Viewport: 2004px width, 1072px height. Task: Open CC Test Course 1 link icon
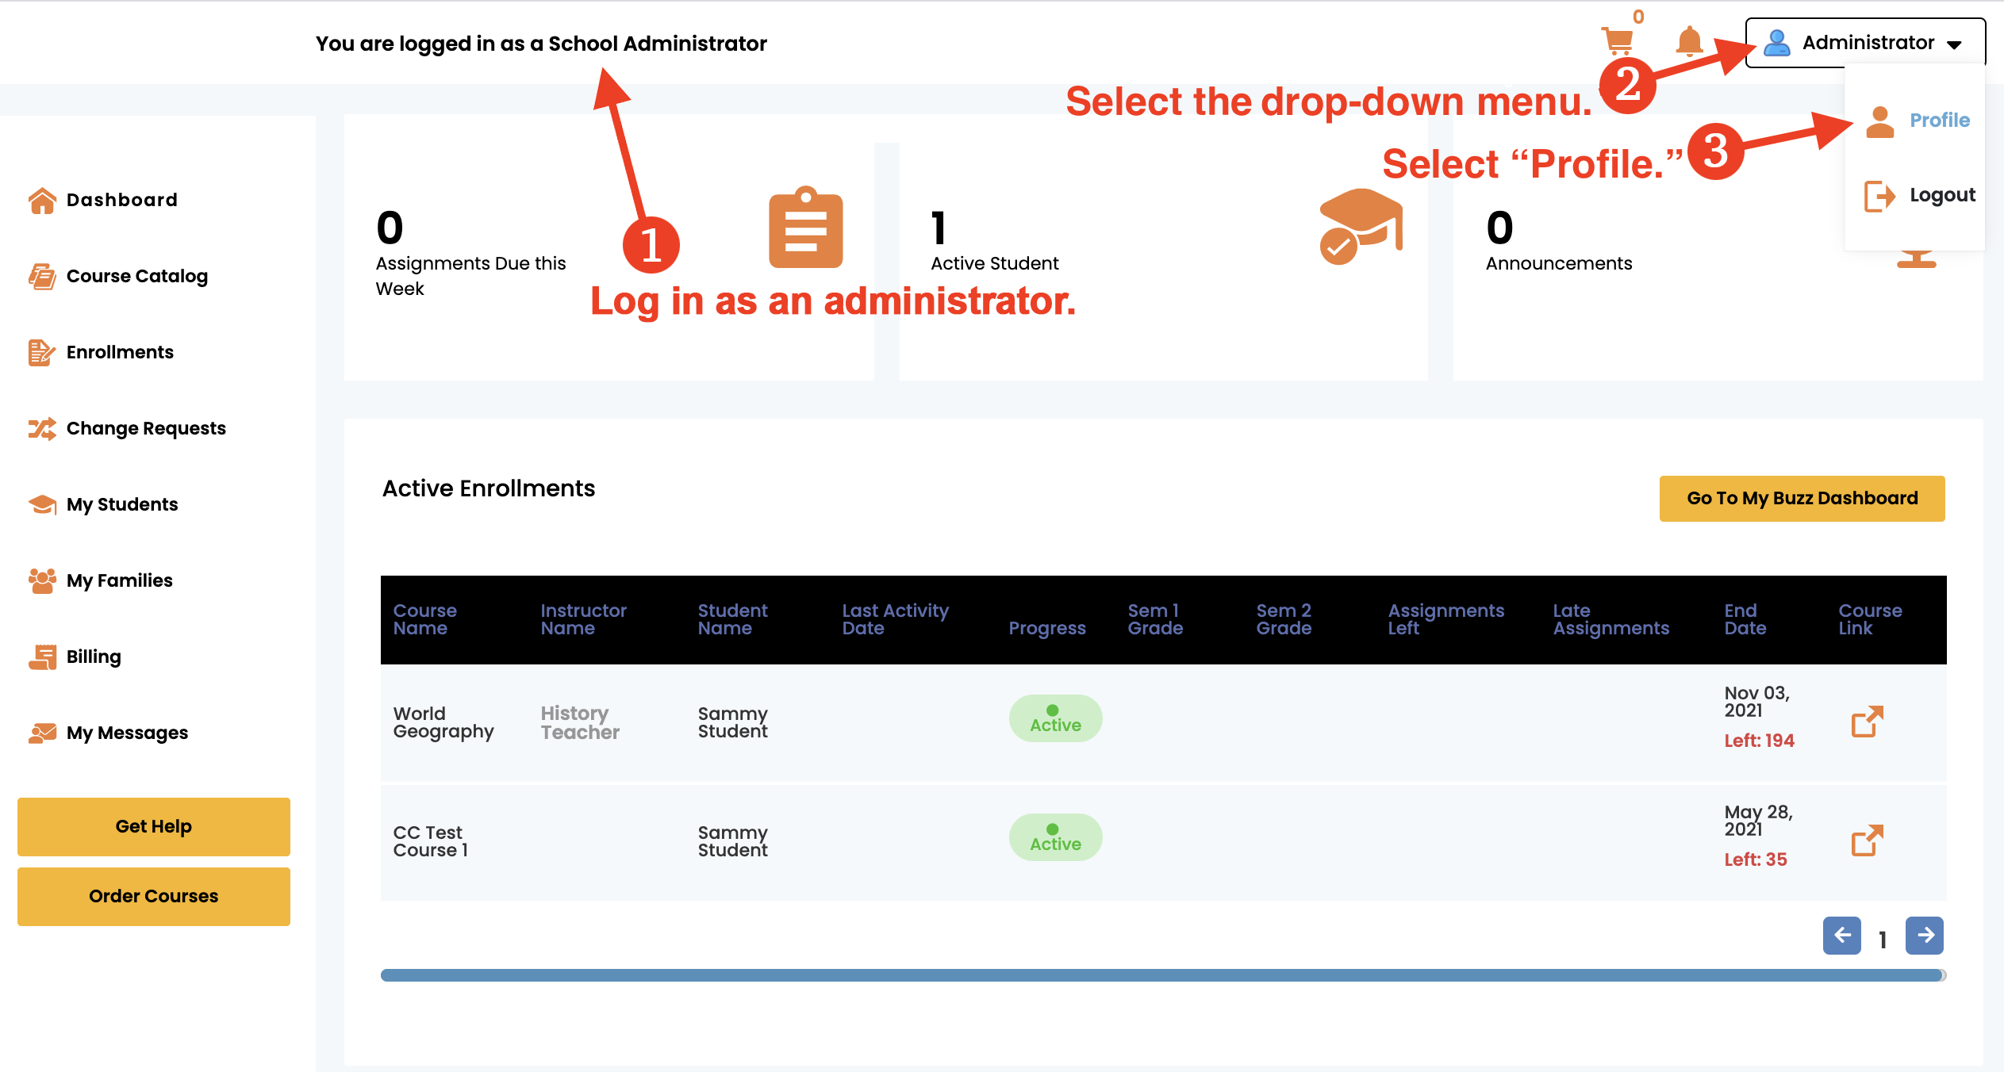[1867, 840]
